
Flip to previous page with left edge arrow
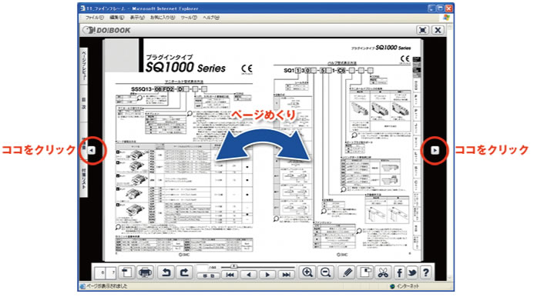click(x=92, y=150)
